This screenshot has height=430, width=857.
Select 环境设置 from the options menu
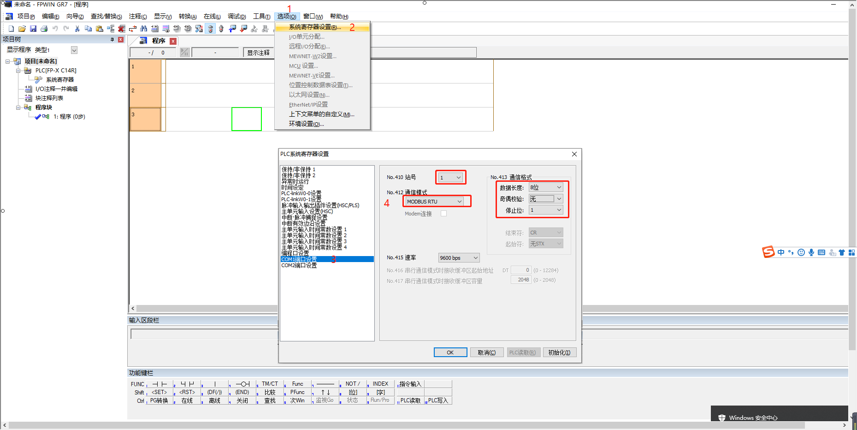306,124
